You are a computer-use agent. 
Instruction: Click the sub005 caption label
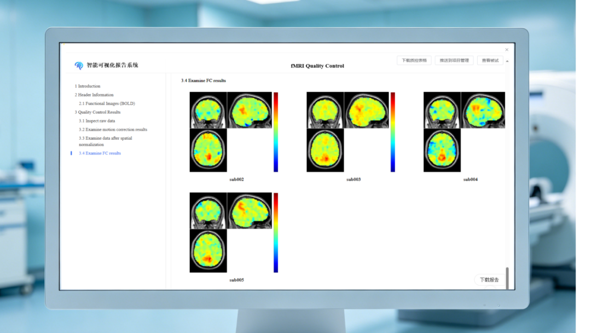click(x=237, y=280)
